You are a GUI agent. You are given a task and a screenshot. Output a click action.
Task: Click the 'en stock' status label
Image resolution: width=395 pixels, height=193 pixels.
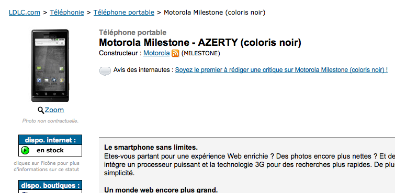(x=50, y=150)
